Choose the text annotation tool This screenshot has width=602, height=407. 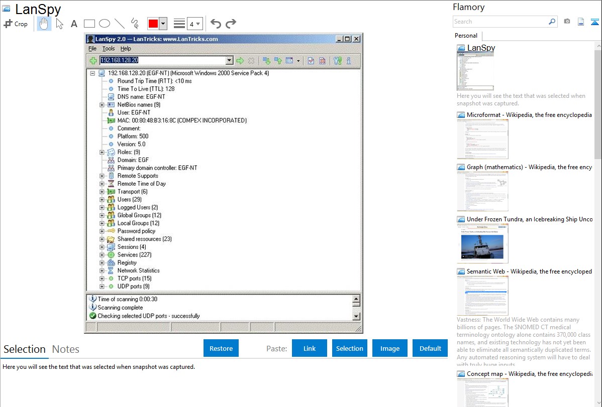74,24
